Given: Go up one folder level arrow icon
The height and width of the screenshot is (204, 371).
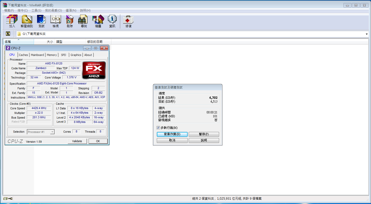Looking at the screenshot, I should 8,34.
